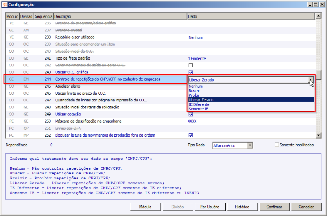Expand the Tipo Dado Alfanumérico combo box
Image resolution: width=327 pixels, height=216 pixels.
click(250, 145)
